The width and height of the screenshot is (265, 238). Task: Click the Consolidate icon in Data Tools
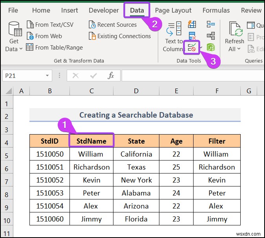tap(210, 25)
